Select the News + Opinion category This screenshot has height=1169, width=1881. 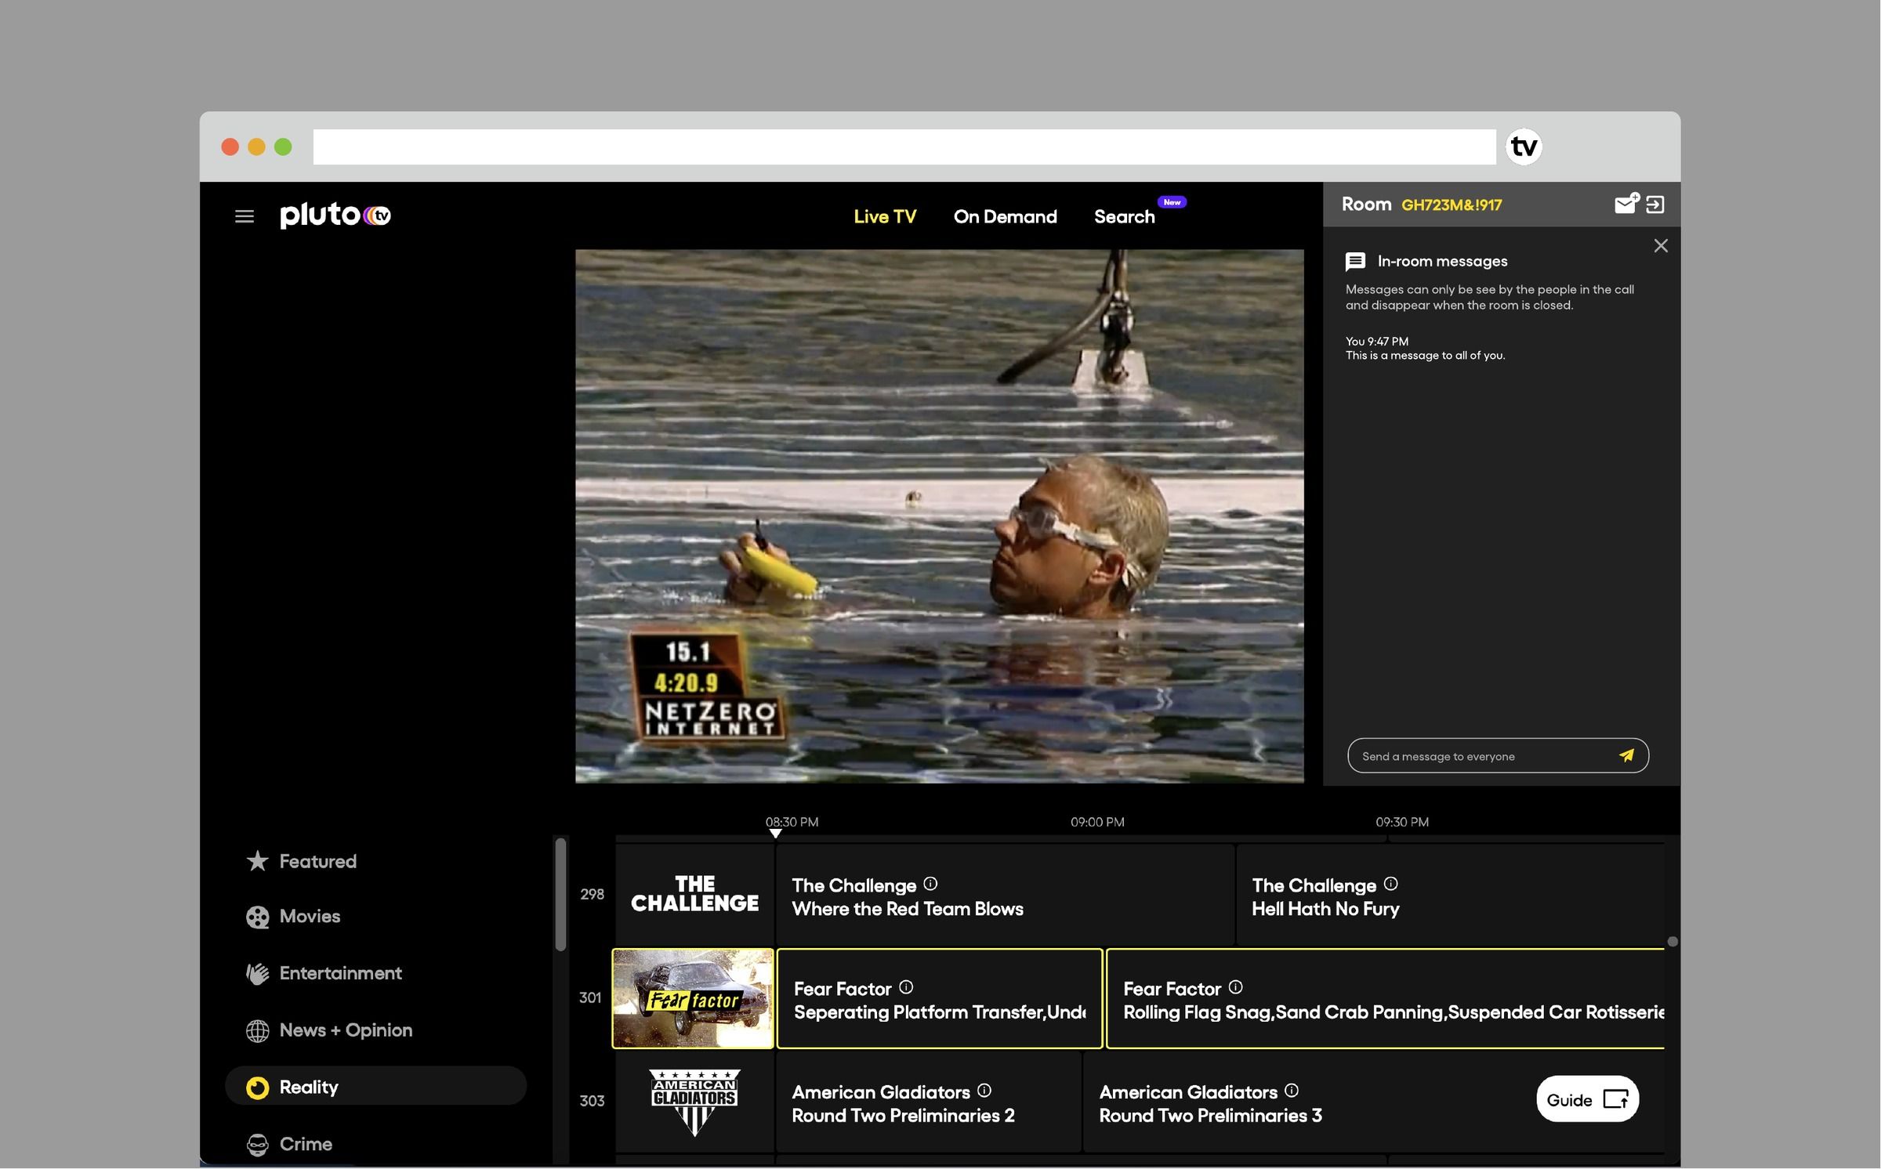[x=329, y=1030]
